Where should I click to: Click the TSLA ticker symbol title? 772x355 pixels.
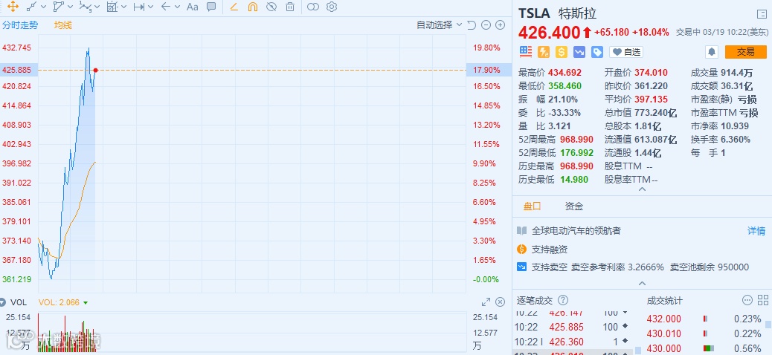(534, 13)
